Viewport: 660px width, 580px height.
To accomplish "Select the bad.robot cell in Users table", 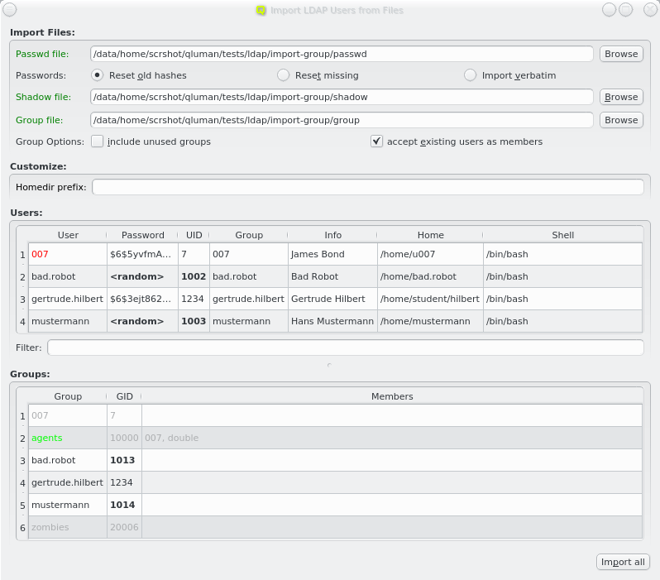I will coord(68,276).
